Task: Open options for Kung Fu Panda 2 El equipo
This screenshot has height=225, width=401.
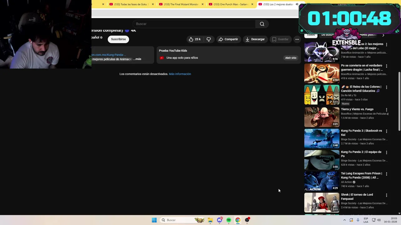Action: pyautogui.click(x=386, y=152)
